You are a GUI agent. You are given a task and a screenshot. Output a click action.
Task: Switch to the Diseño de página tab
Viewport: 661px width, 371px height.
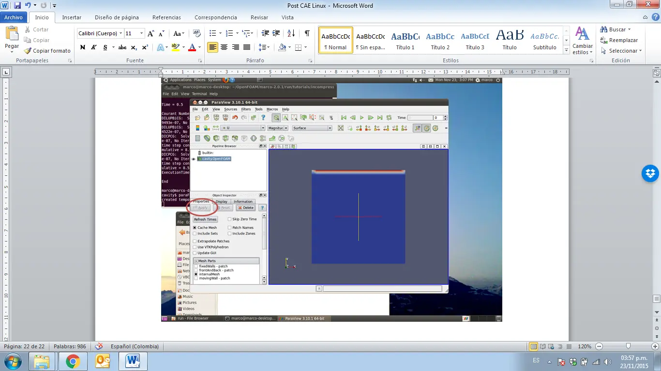(x=117, y=17)
